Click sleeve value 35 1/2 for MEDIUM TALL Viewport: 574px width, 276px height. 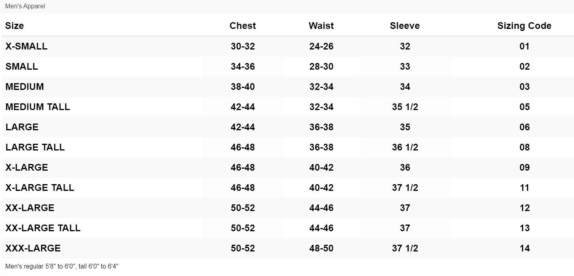pos(405,107)
